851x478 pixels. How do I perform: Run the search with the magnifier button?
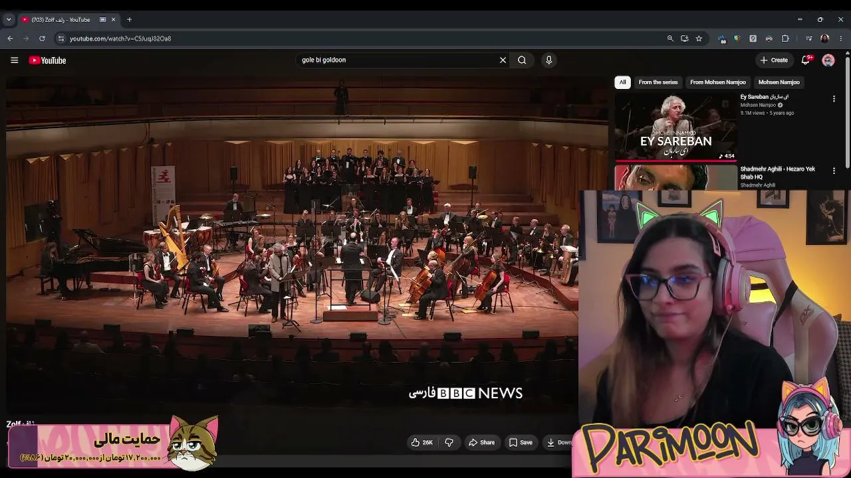tap(522, 60)
